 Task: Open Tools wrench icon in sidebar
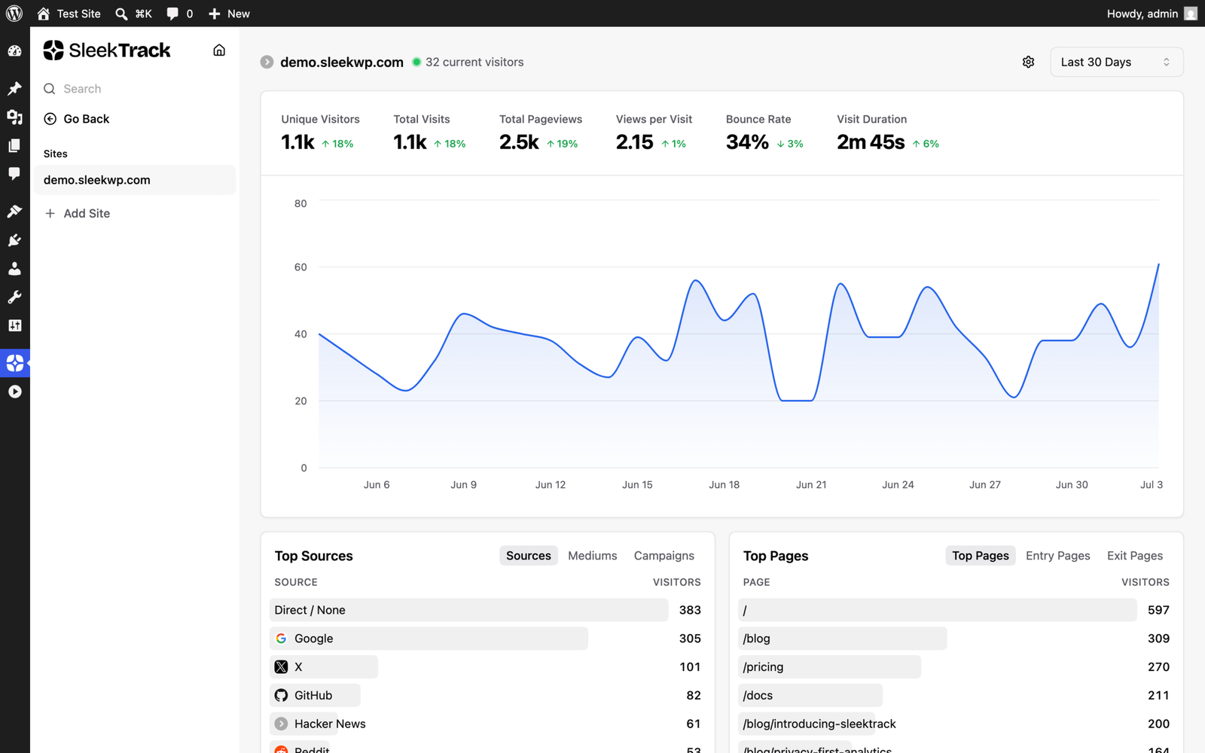(x=14, y=297)
